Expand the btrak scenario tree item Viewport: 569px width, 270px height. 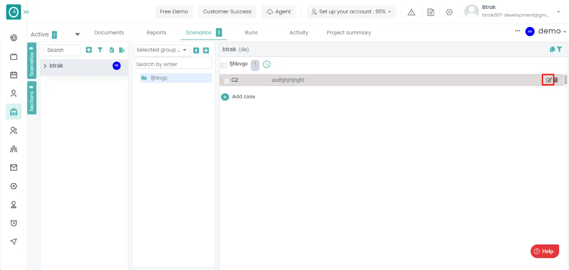[x=45, y=66]
